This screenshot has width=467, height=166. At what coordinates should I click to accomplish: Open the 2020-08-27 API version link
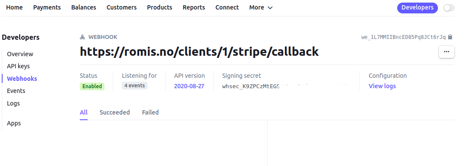189,86
